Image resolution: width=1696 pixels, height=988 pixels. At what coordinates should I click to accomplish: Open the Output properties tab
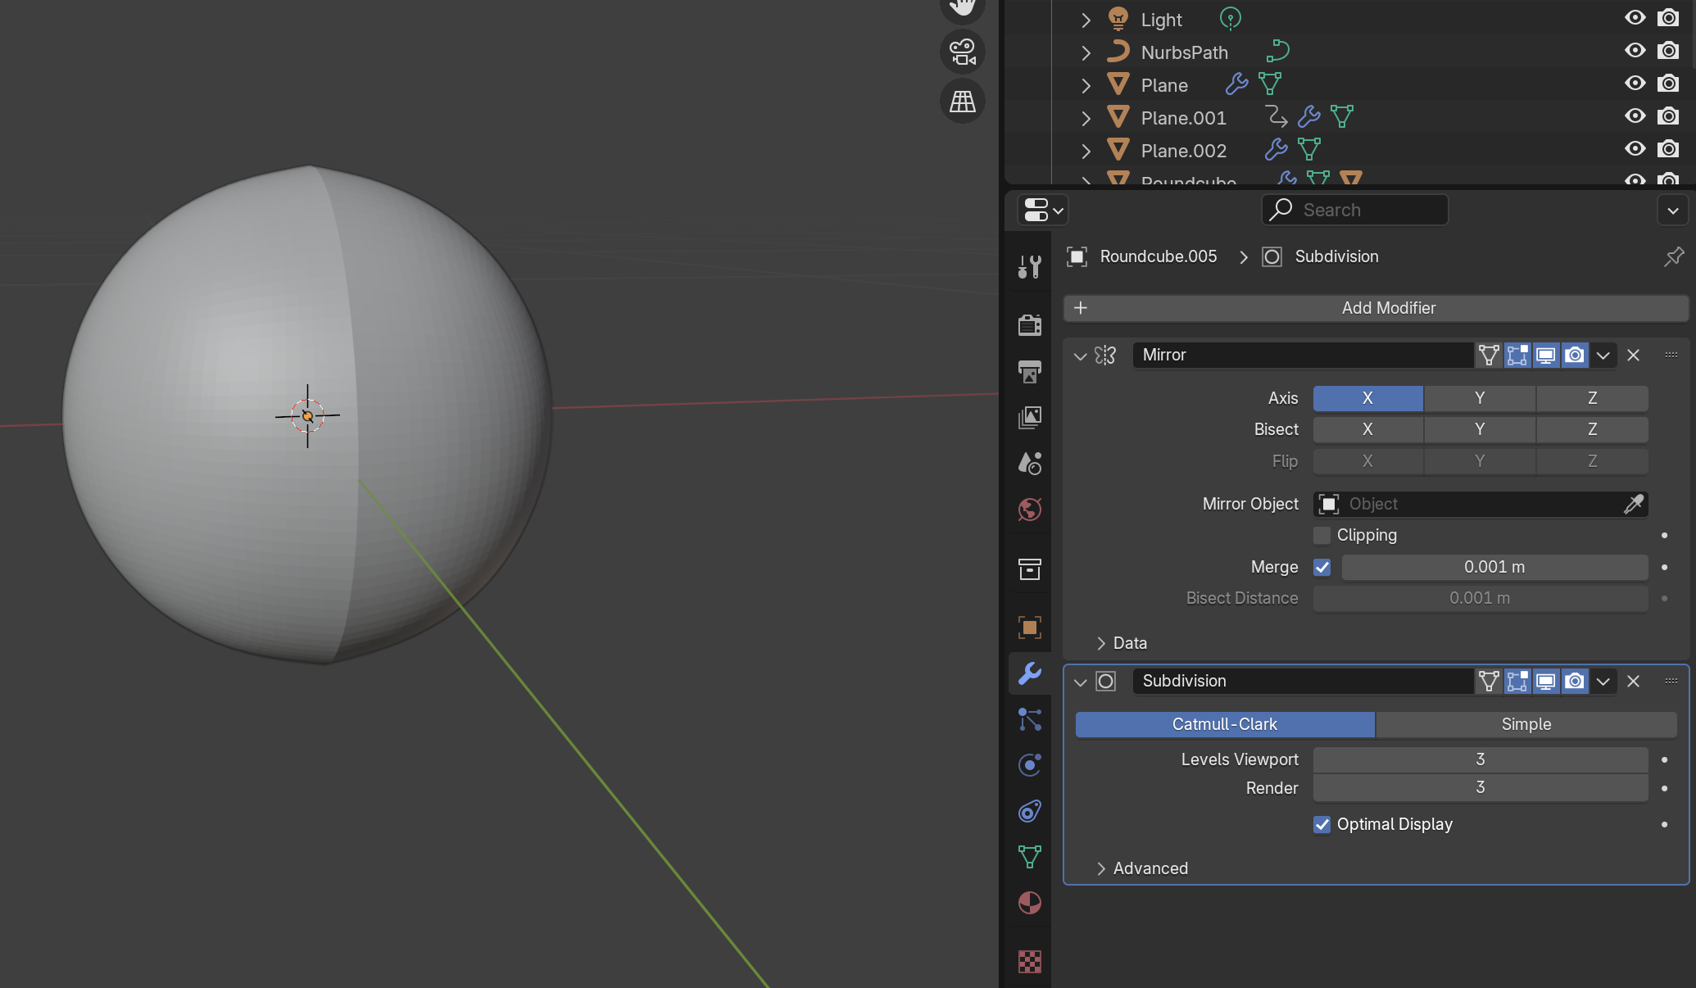point(1030,371)
